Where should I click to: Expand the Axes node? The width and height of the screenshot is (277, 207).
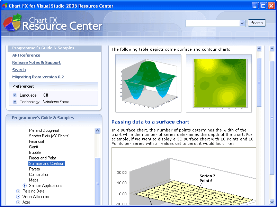click(18, 202)
